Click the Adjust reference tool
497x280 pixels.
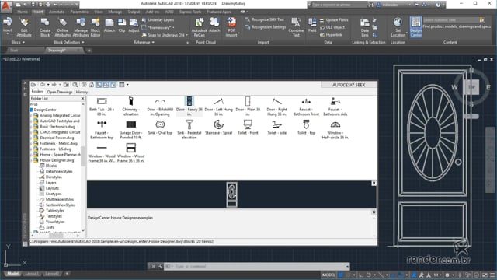pyautogui.click(x=134, y=25)
